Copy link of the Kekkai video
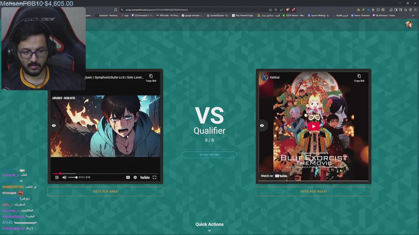419x235 pixels. pos(359,78)
